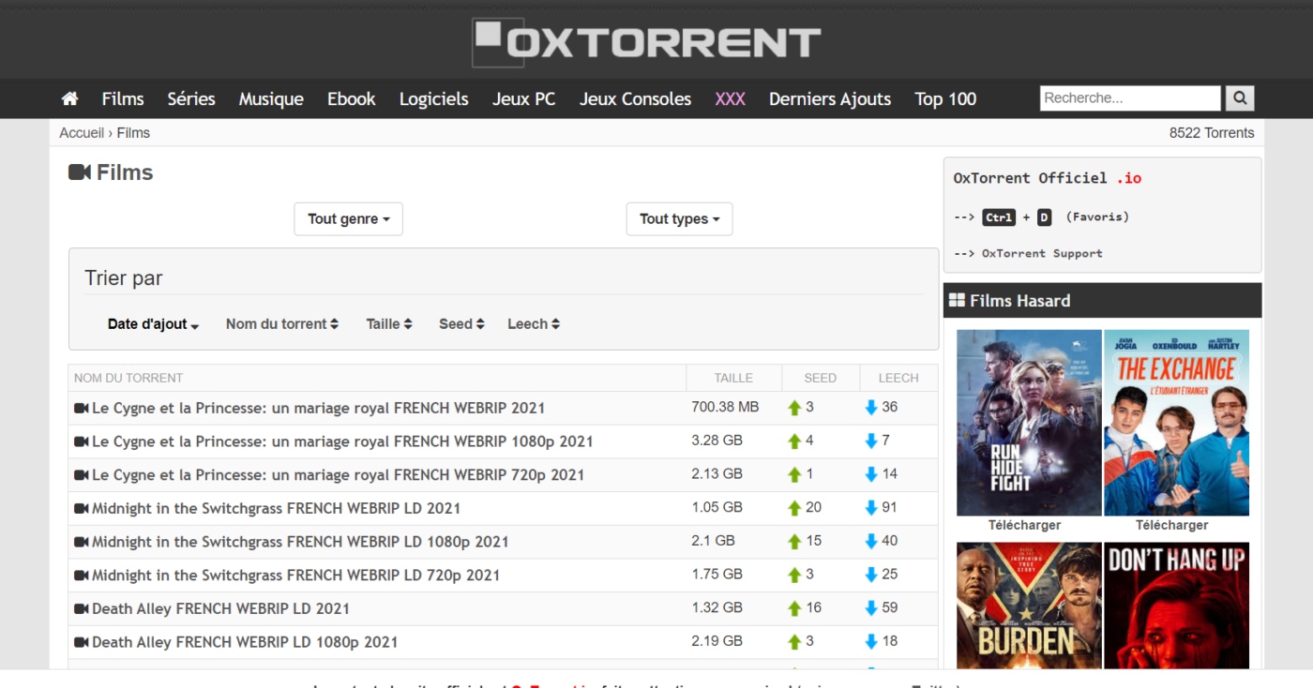This screenshot has width=1313, height=688.
Task: Click camera icon of Midnight Switchgrass 720p row
Action: pos(81,576)
